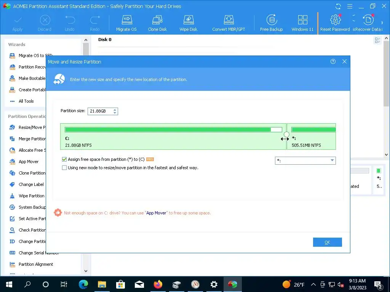Screen dimensions: 390x292
Task: Click the partition boundary slider handle
Action: click(286, 135)
